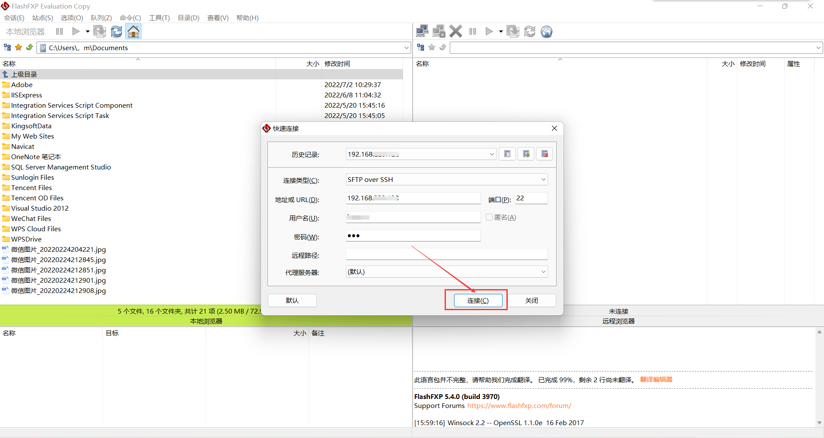Image resolution: width=824 pixels, height=438 pixels.
Task: Click the remote pane play icon
Action: (x=489, y=31)
